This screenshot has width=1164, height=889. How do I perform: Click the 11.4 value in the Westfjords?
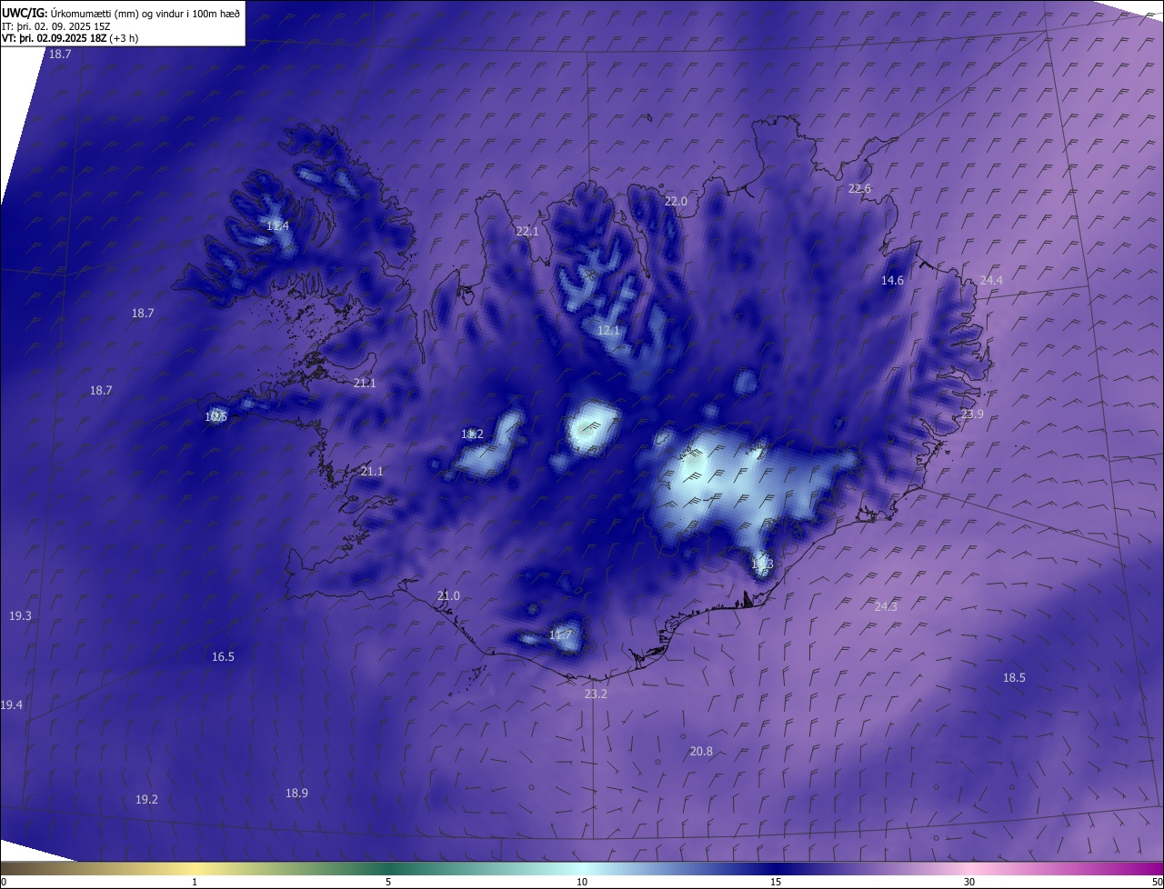pyautogui.click(x=278, y=225)
